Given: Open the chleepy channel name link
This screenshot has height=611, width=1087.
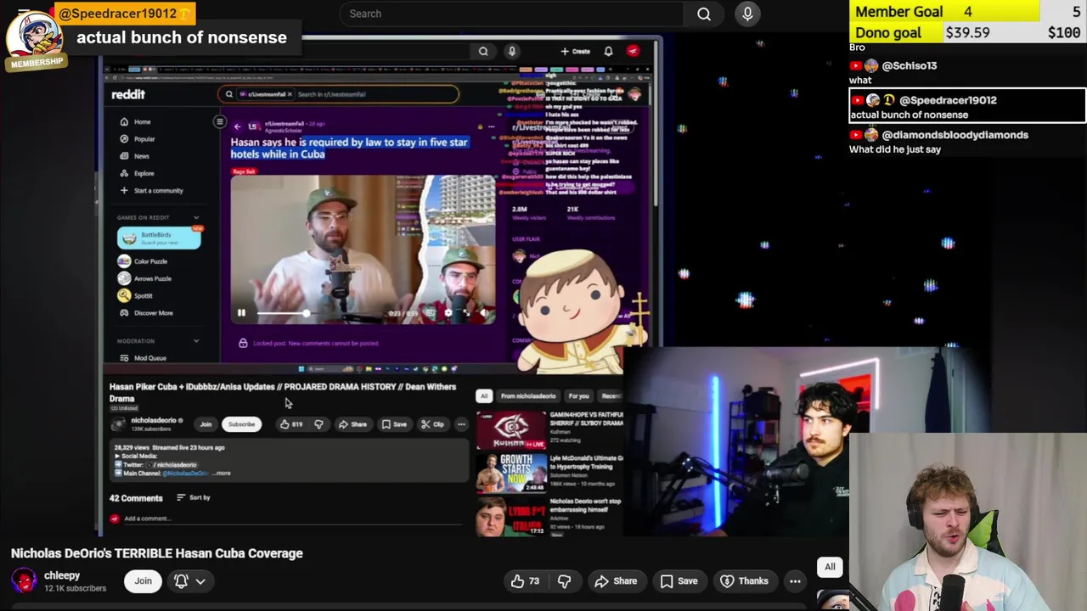Looking at the screenshot, I should pyautogui.click(x=62, y=575).
